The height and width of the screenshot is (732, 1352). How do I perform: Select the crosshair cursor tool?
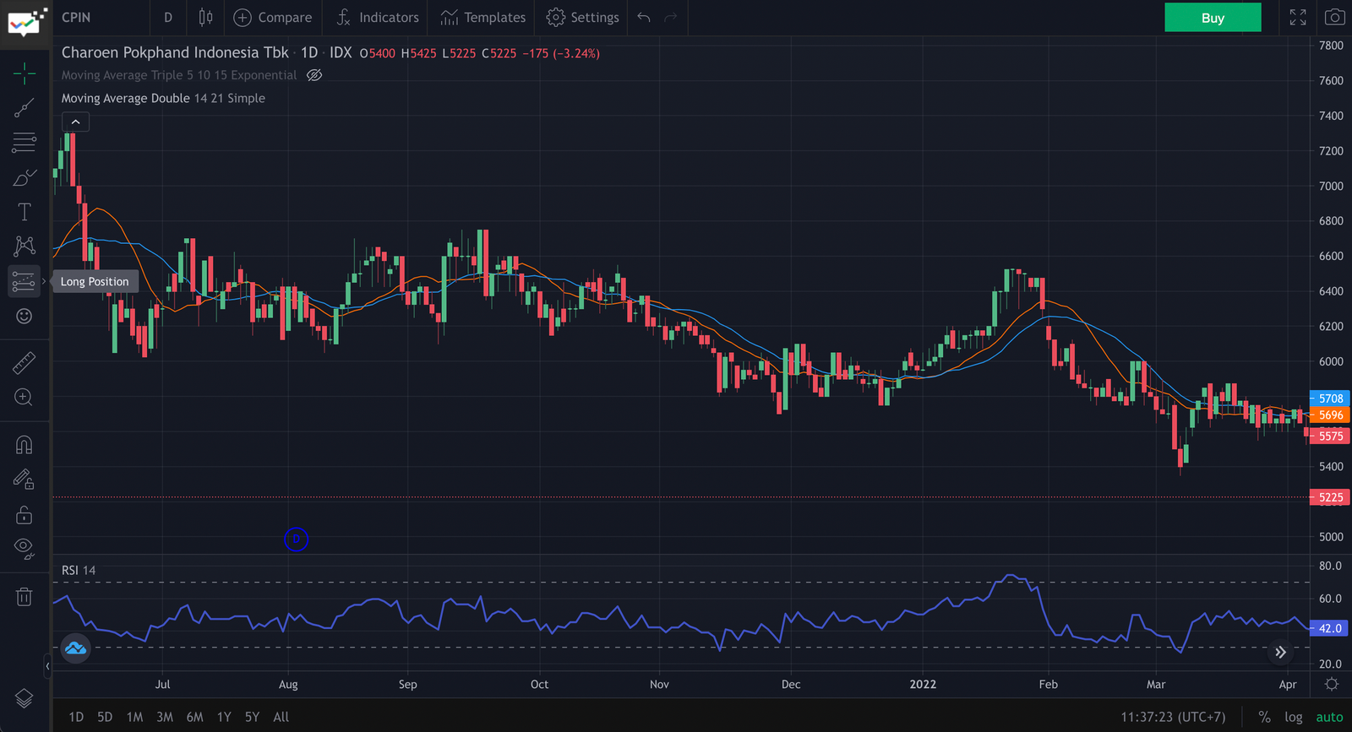tap(25, 73)
